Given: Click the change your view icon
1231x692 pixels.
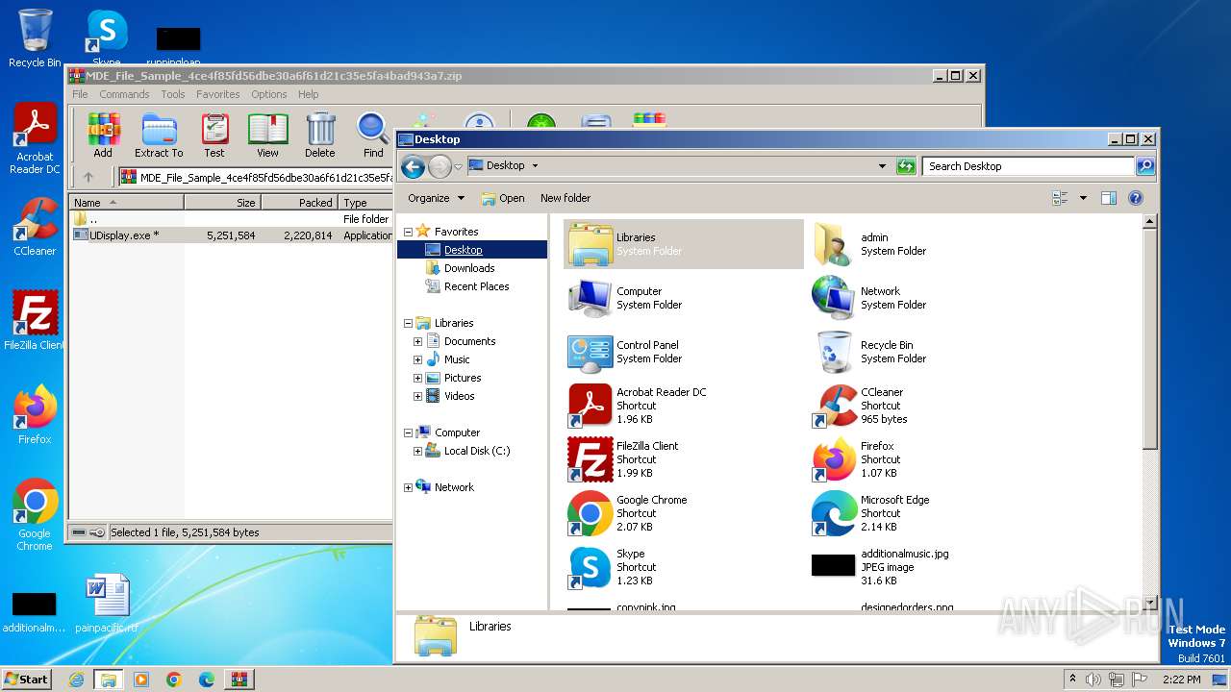Looking at the screenshot, I should point(1061,198).
